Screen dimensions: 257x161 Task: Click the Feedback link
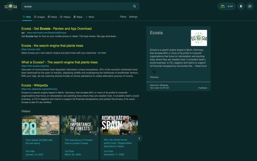pos(203,87)
